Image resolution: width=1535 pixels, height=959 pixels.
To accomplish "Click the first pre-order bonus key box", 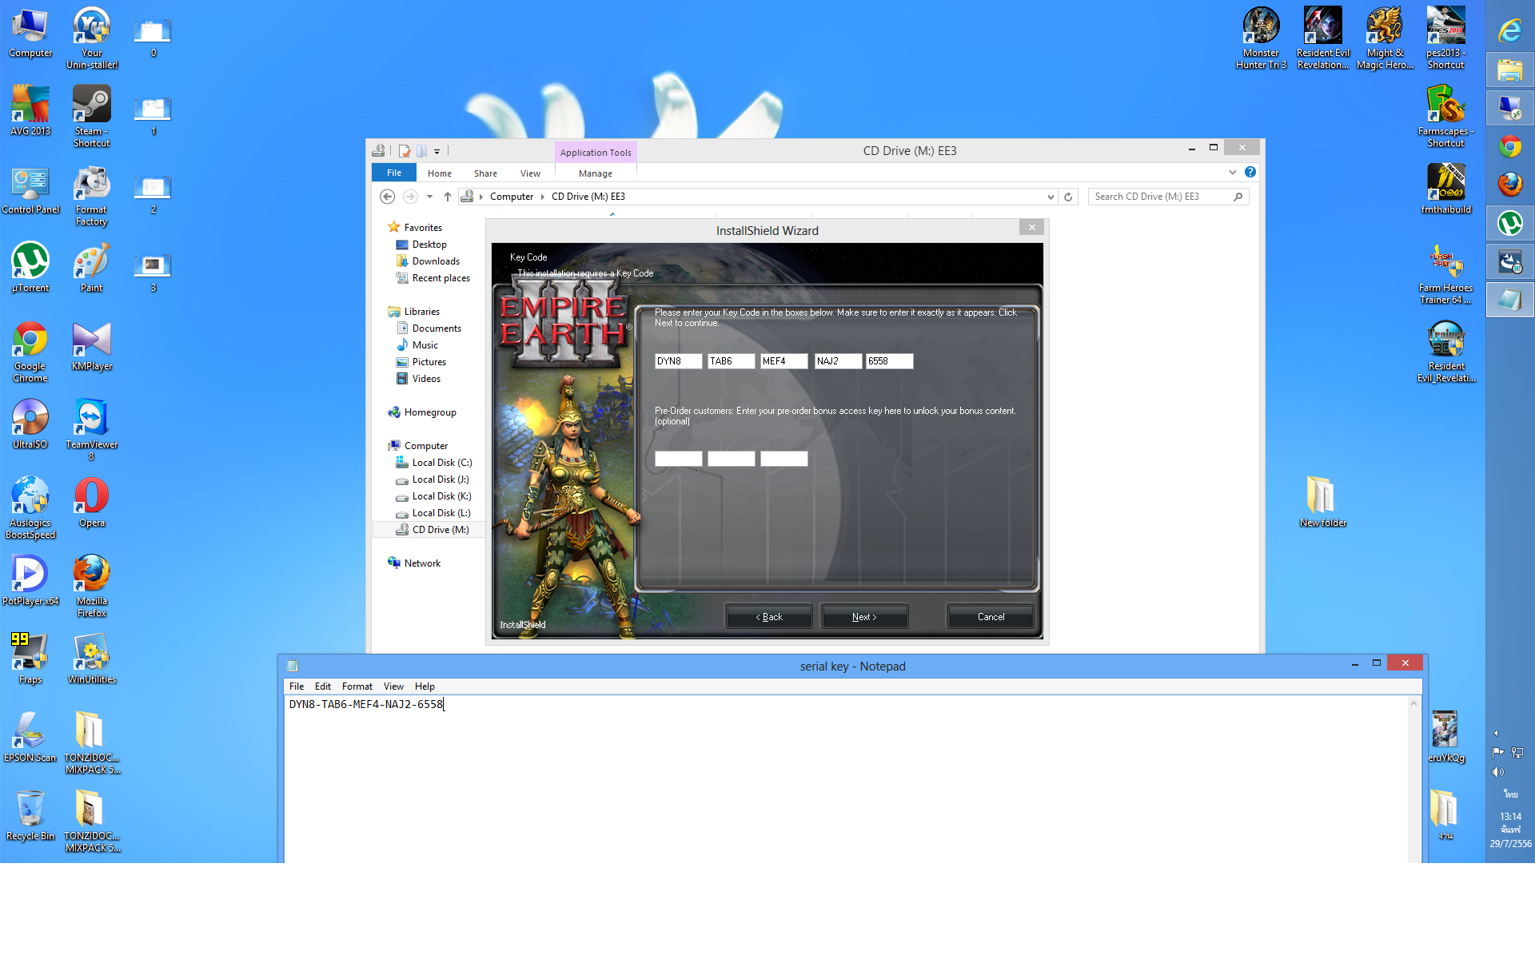I will pos(678,459).
